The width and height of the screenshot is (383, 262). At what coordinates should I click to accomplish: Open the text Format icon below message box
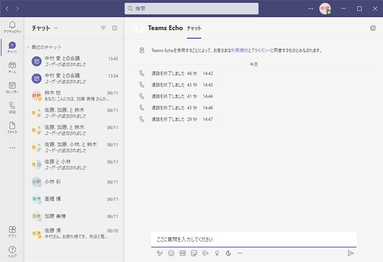[x=159, y=253]
